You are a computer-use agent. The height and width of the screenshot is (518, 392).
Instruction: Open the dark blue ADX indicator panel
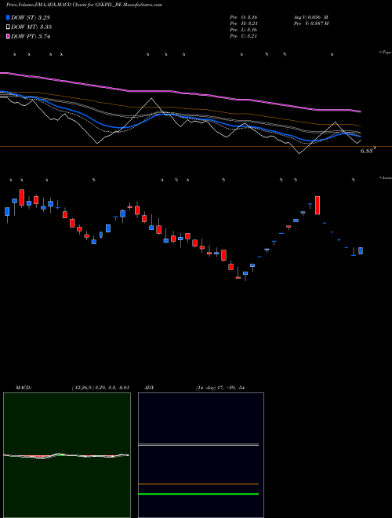pyautogui.click(x=201, y=455)
